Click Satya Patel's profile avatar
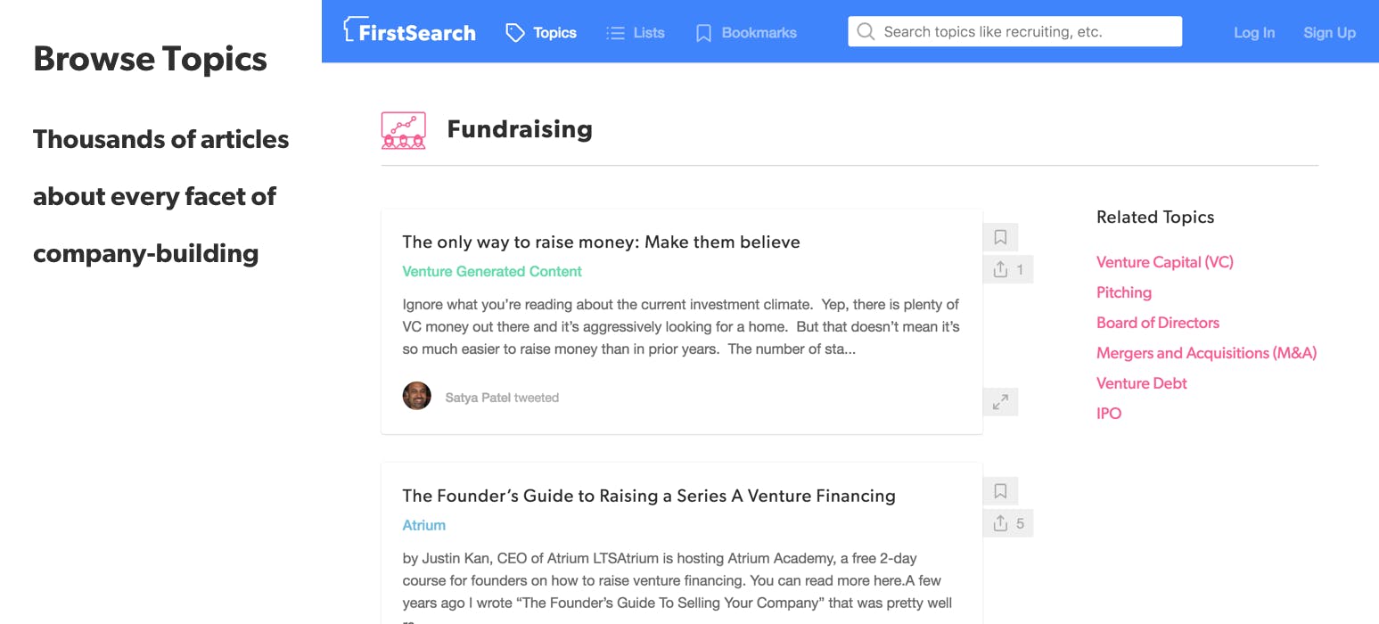Image resolution: width=1379 pixels, height=624 pixels. coord(416,397)
